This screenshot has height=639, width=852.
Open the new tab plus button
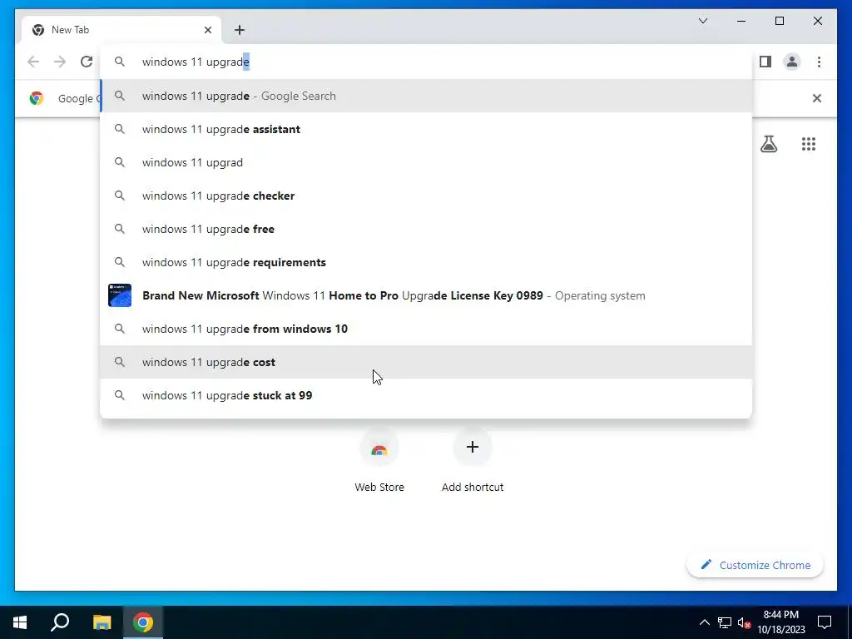pyautogui.click(x=239, y=30)
